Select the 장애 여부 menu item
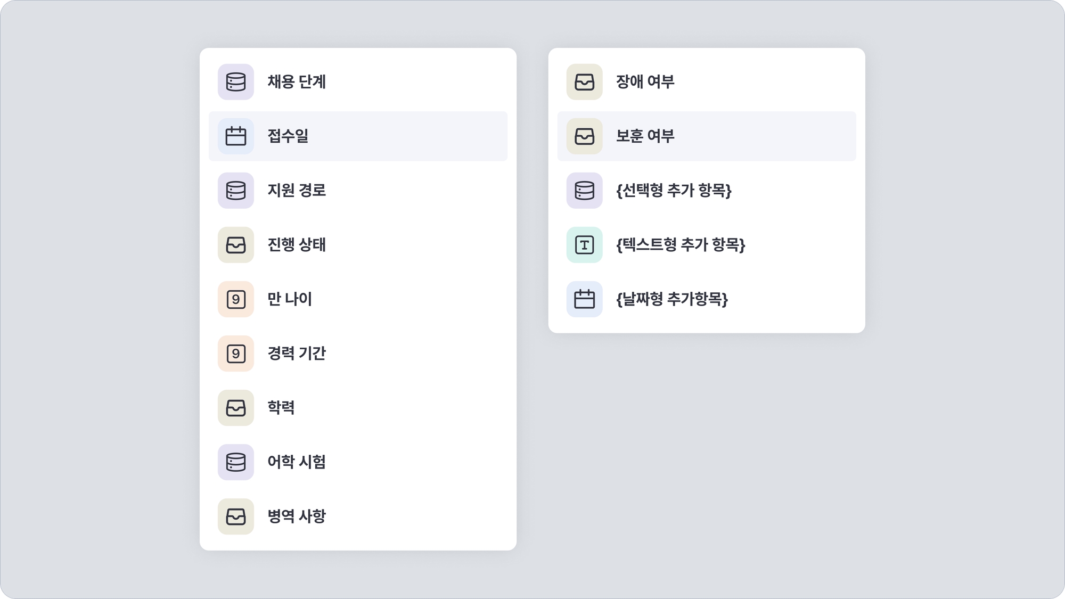The height and width of the screenshot is (599, 1065). [x=645, y=82]
